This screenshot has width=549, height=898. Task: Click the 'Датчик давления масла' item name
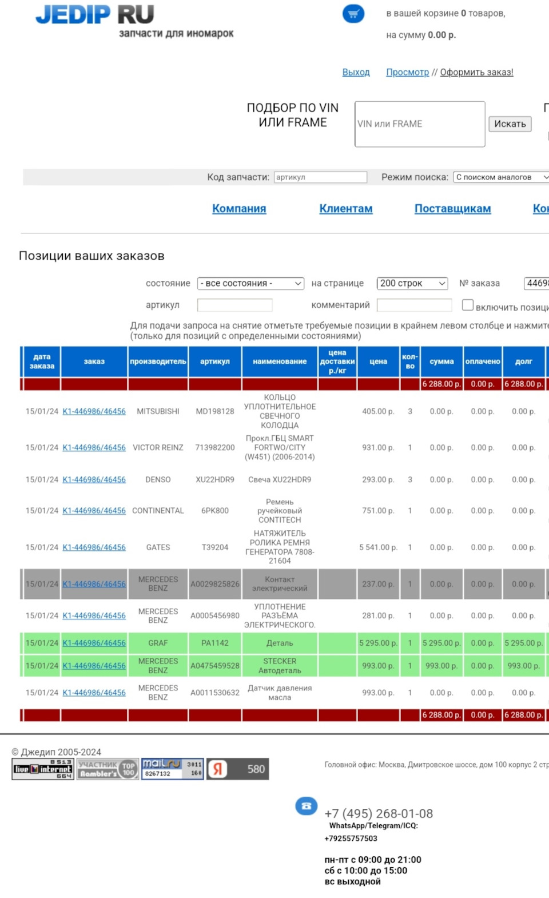coord(280,693)
